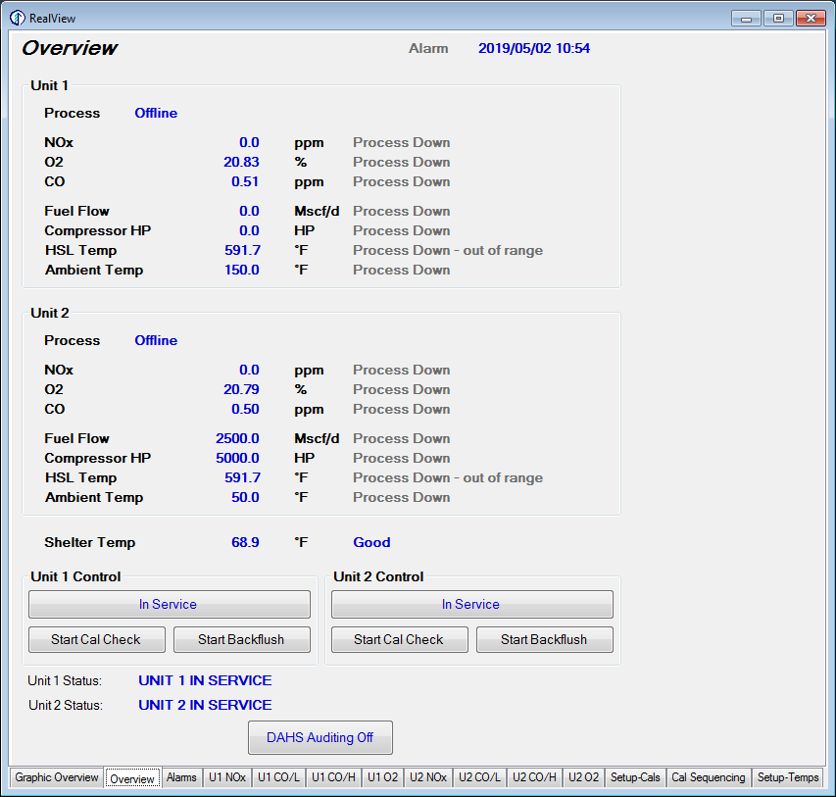836x797 pixels.
Task: Maximize the RealView window
Action: 778,19
